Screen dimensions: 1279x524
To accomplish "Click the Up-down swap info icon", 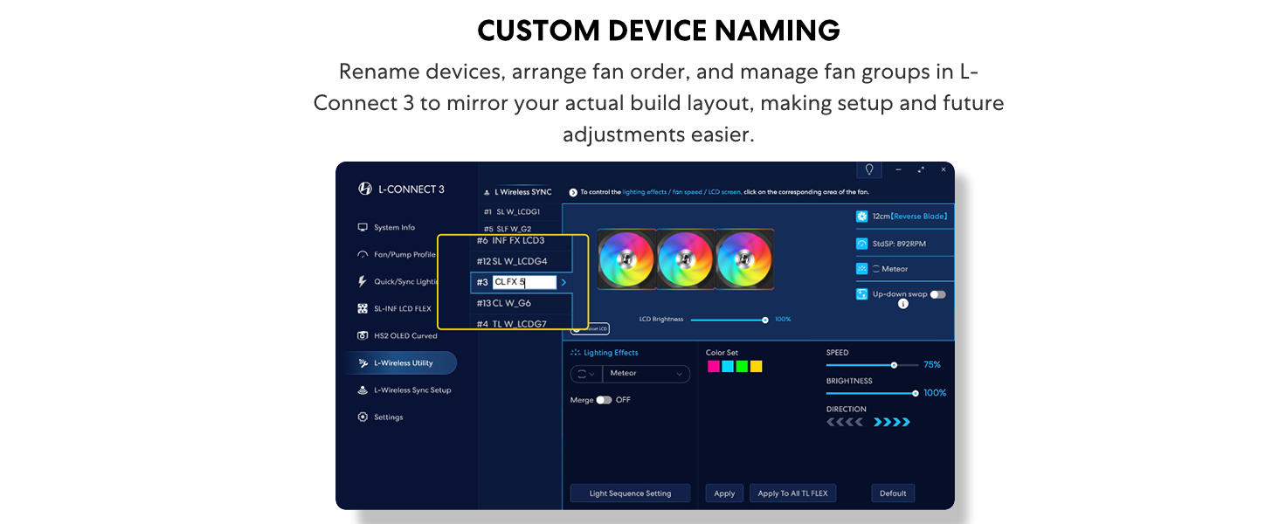I will (902, 305).
